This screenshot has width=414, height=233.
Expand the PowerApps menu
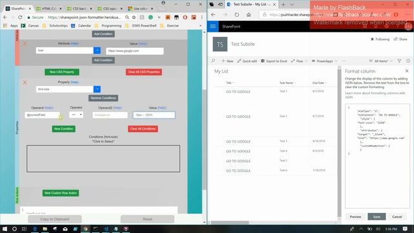click(325, 61)
